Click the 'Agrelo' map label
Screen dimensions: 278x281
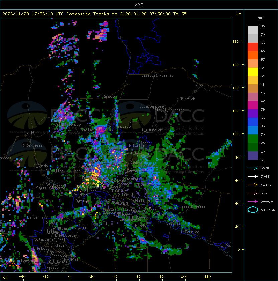pos(82,201)
